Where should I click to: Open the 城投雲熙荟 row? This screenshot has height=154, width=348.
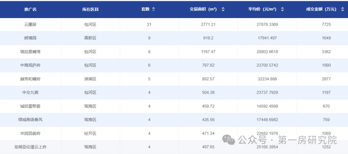click(30, 106)
